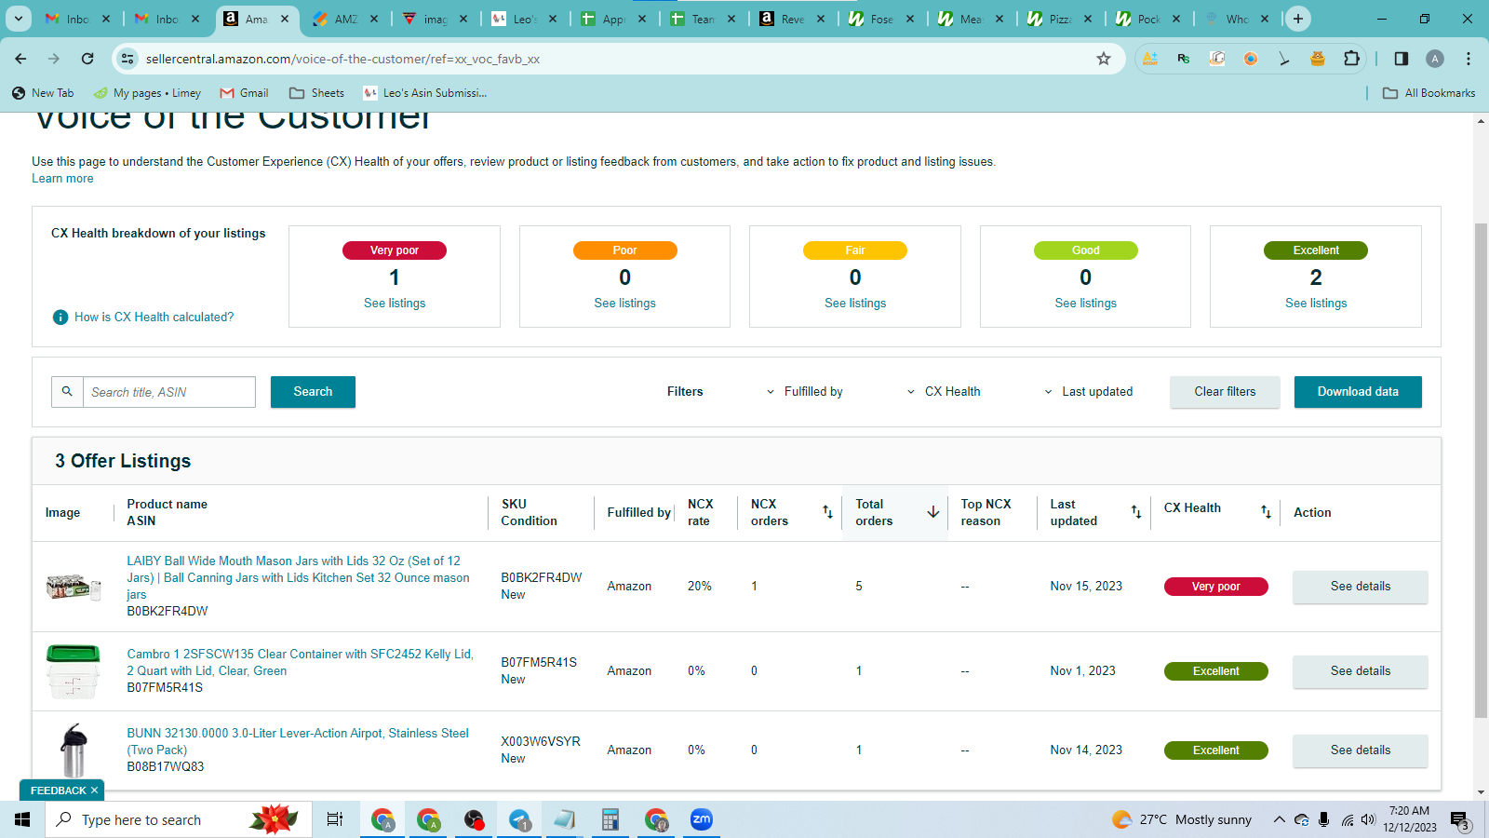Sort listings by NCX orders arrows
Screen dimensions: 1489x838
pyautogui.click(x=827, y=512)
